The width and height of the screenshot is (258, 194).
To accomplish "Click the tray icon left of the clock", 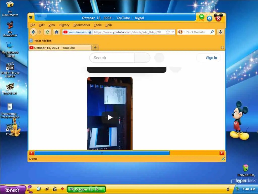I will 228,189.
